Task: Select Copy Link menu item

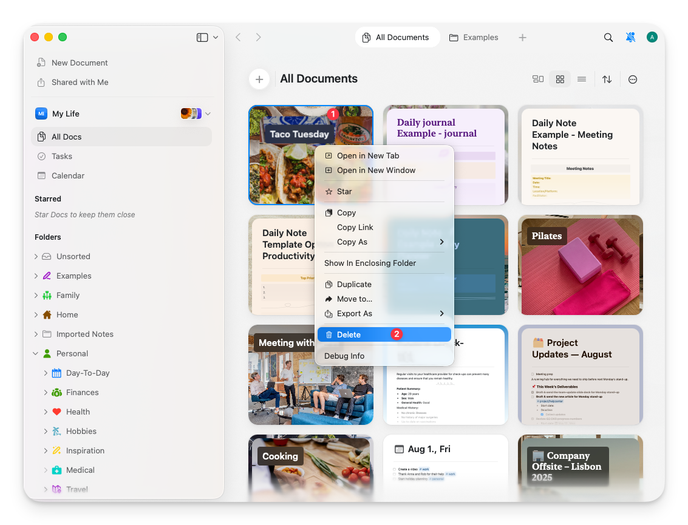Action: (x=384, y=227)
